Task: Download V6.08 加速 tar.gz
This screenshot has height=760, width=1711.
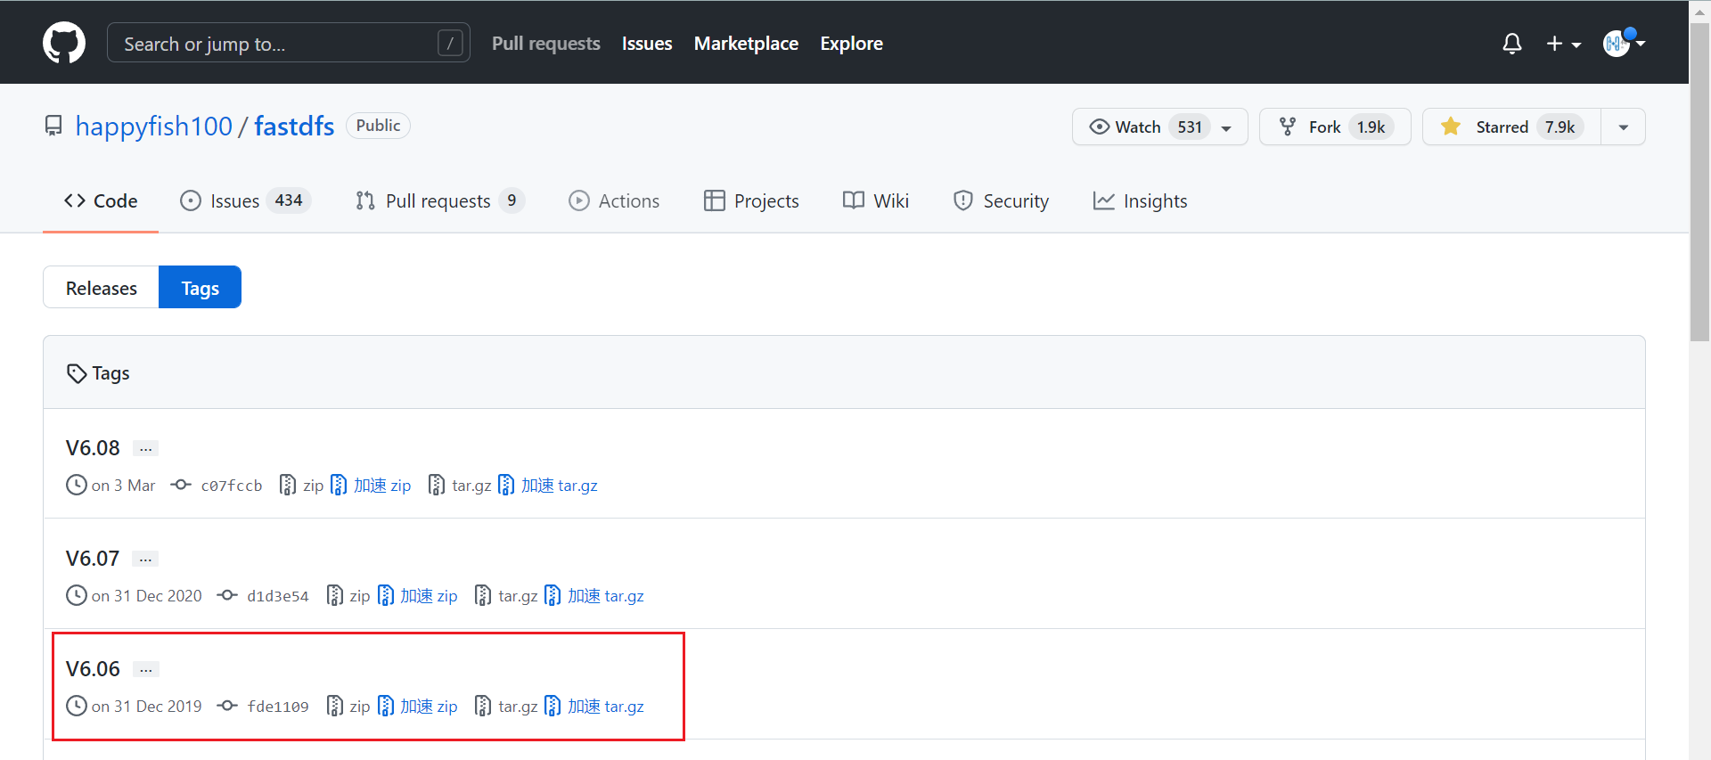Action: (x=548, y=486)
